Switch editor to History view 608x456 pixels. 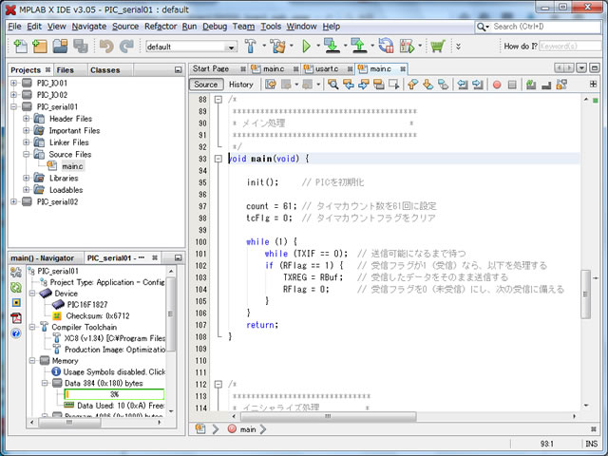[x=240, y=85]
